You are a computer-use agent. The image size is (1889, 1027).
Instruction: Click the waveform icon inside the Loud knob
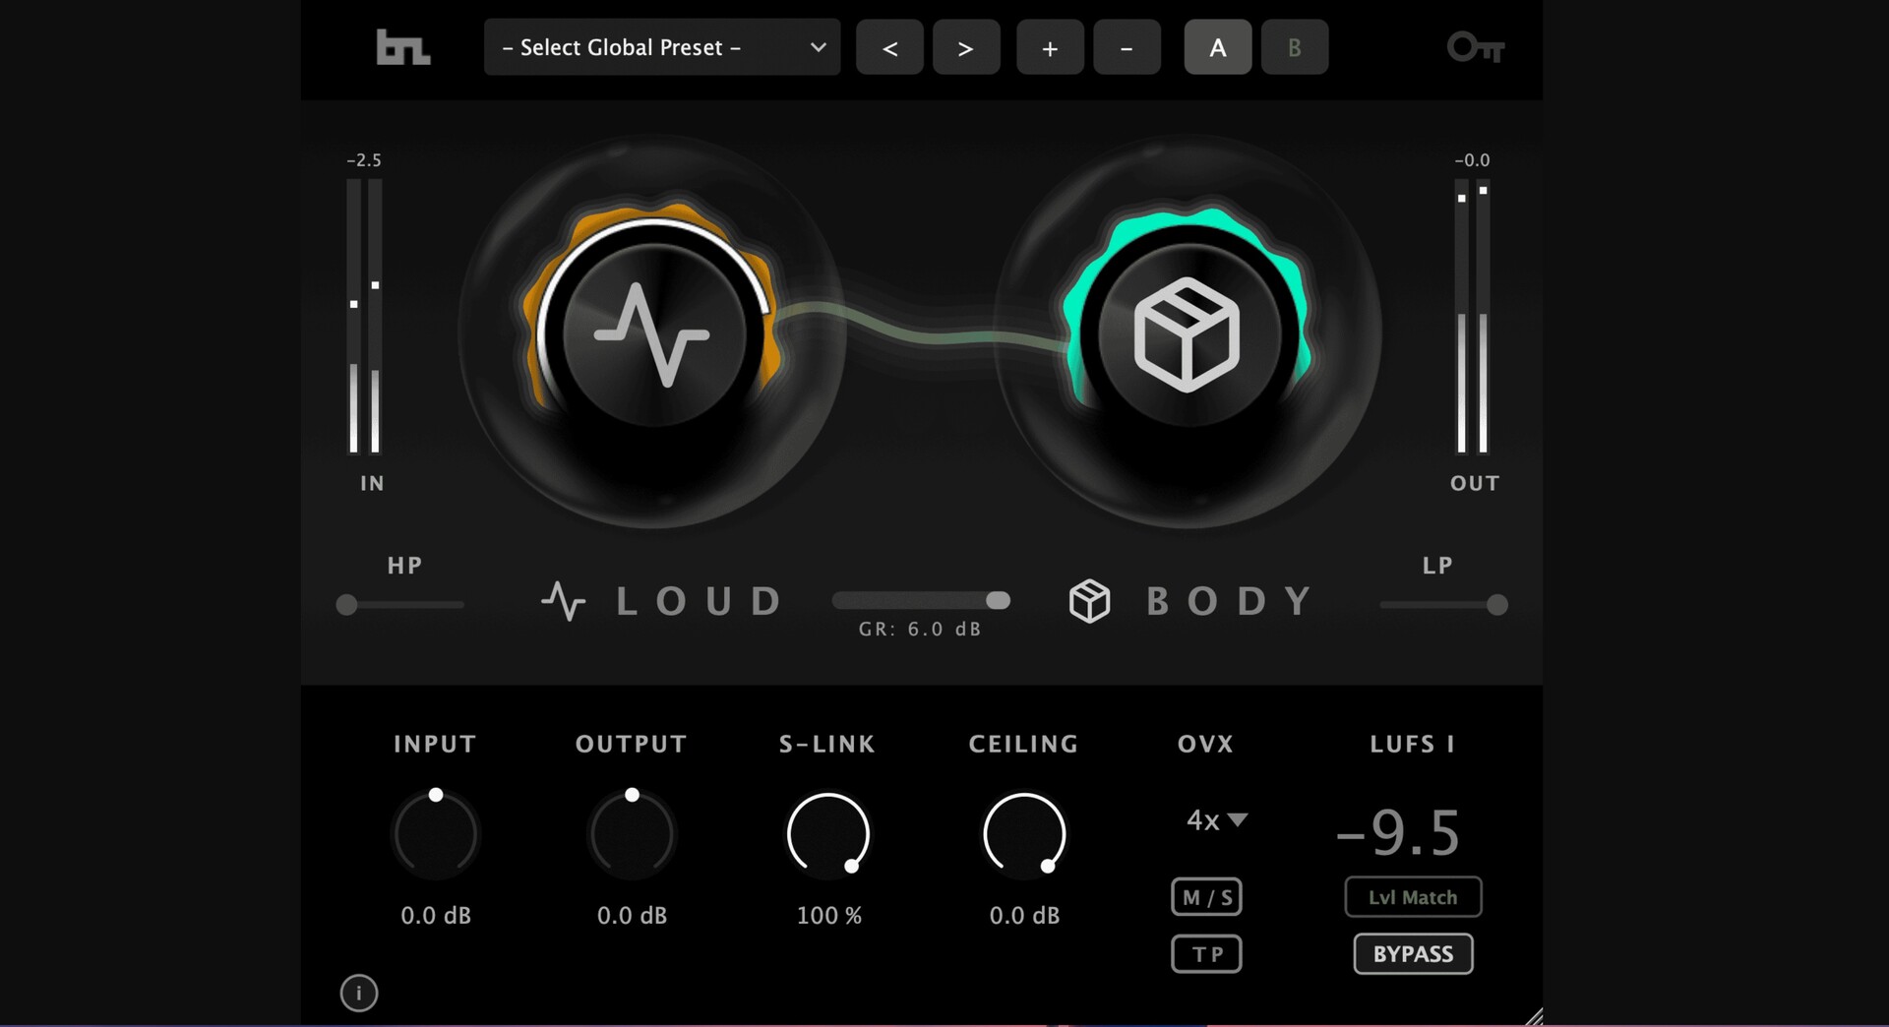pos(652,334)
